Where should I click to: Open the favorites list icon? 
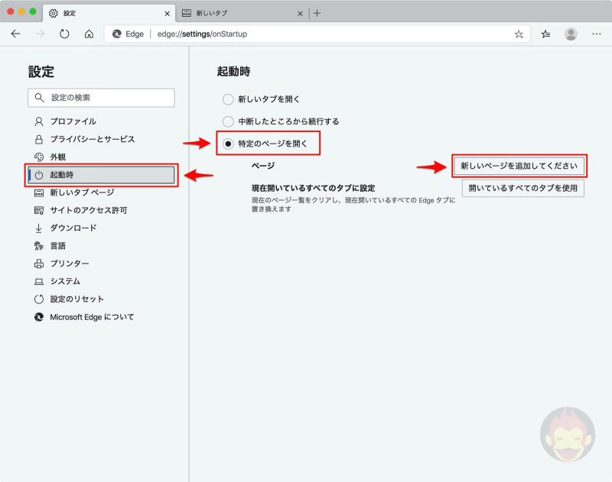coord(546,34)
